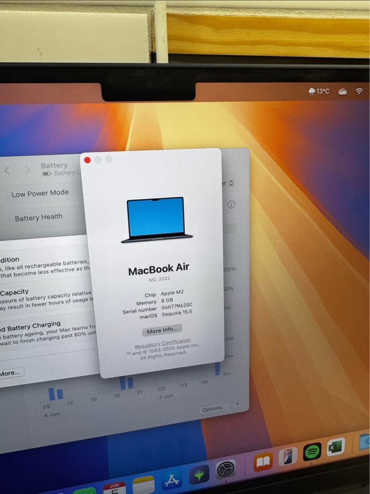370x494 pixels.
Task: Go forward in the Battery settings window
Action: pos(27,170)
